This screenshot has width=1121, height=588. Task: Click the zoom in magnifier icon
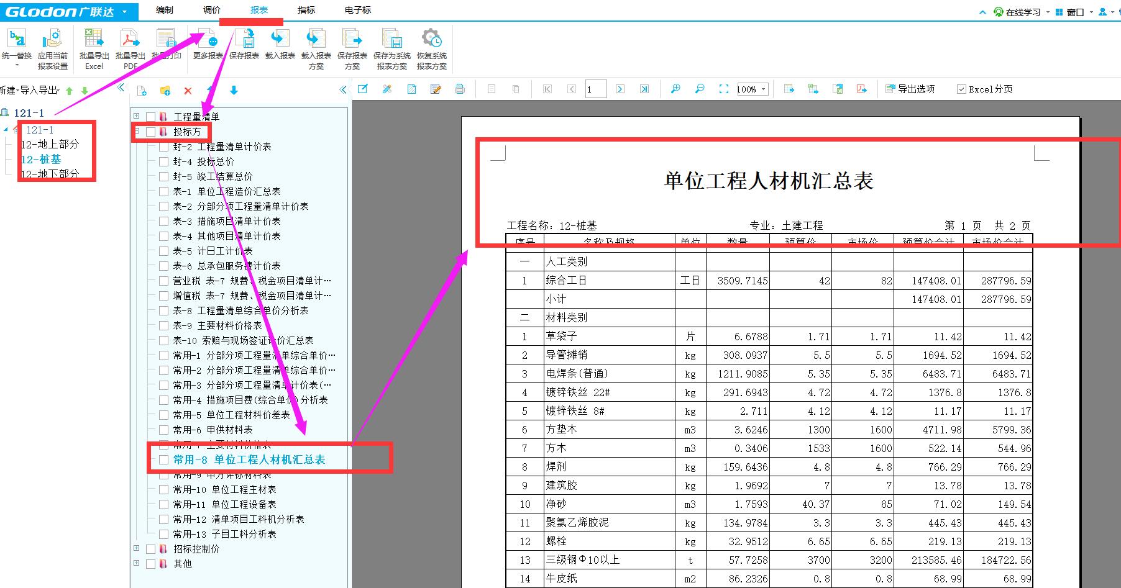click(675, 89)
